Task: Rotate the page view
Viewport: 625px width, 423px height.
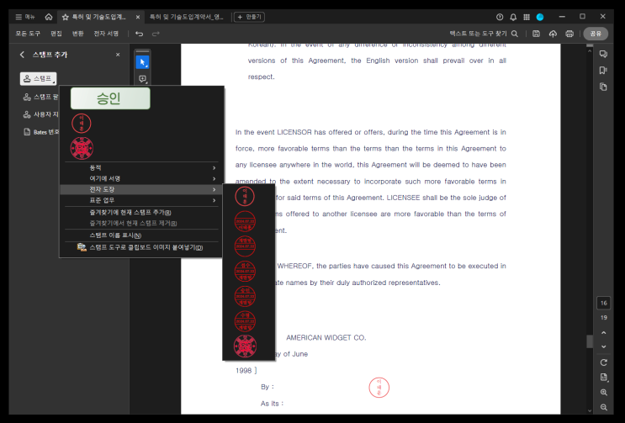Action: 603,362
